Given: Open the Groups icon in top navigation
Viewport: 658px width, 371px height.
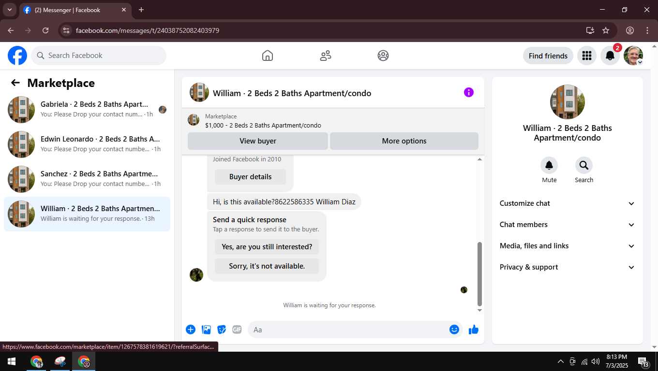Looking at the screenshot, I should click(x=383, y=56).
